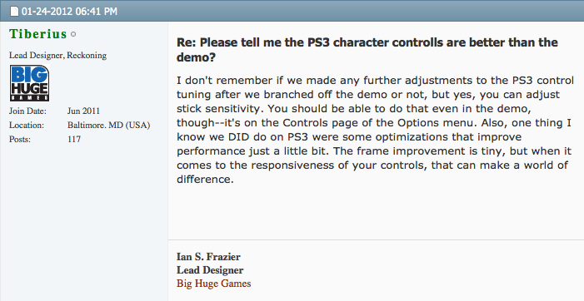584x301 pixels.
Task: Click the Lead Designer line in signature
Action: pos(210,270)
